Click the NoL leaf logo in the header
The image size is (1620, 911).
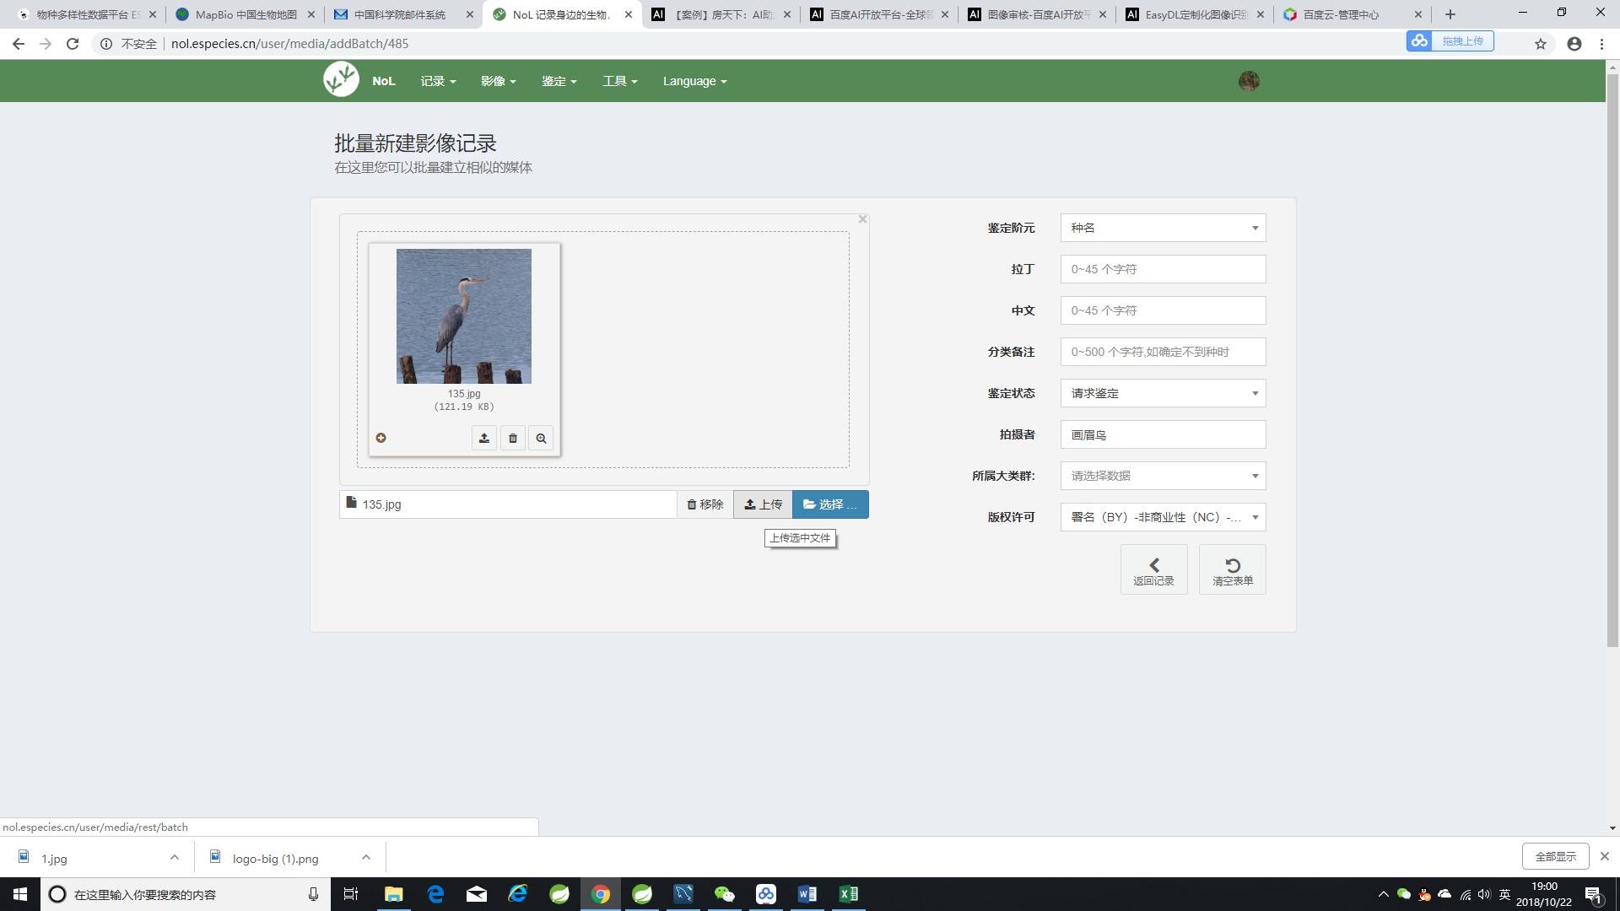coord(341,80)
